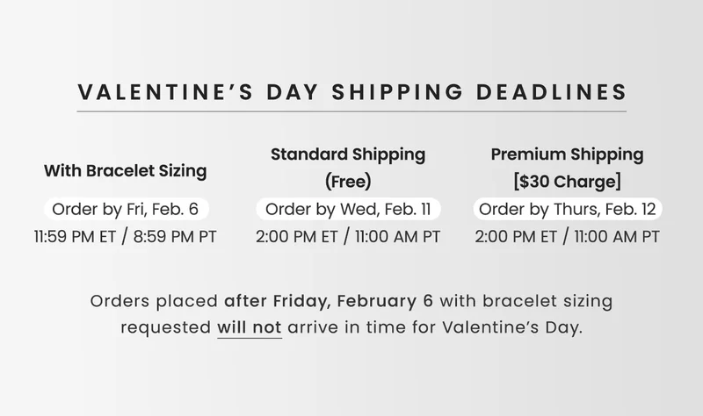
Task: Select the With Bracelet Sizing label
Action: click(126, 171)
